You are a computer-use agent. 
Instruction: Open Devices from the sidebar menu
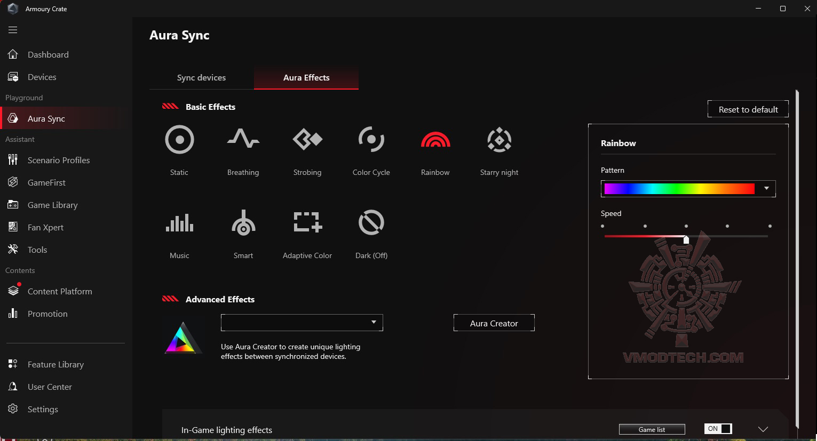pos(42,77)
